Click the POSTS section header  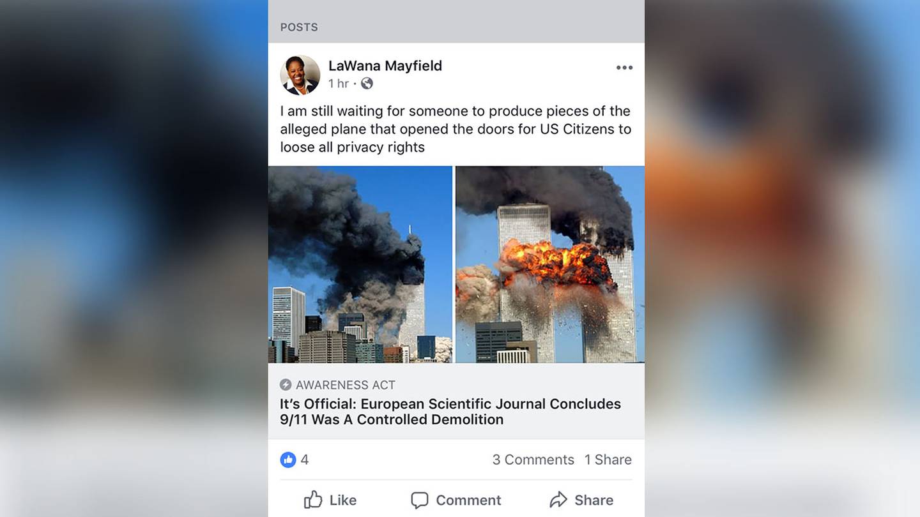pyautogui.click(x=299, y=27)
